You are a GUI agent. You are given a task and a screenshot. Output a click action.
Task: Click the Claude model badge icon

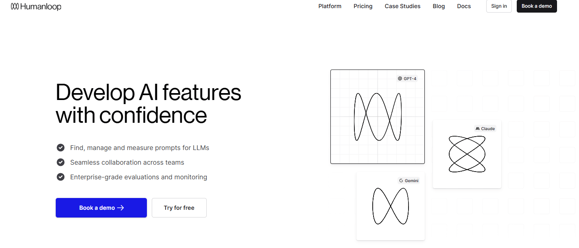tap(478, 128)
